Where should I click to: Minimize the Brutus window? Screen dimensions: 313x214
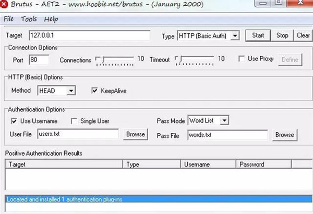pos(263,3)
